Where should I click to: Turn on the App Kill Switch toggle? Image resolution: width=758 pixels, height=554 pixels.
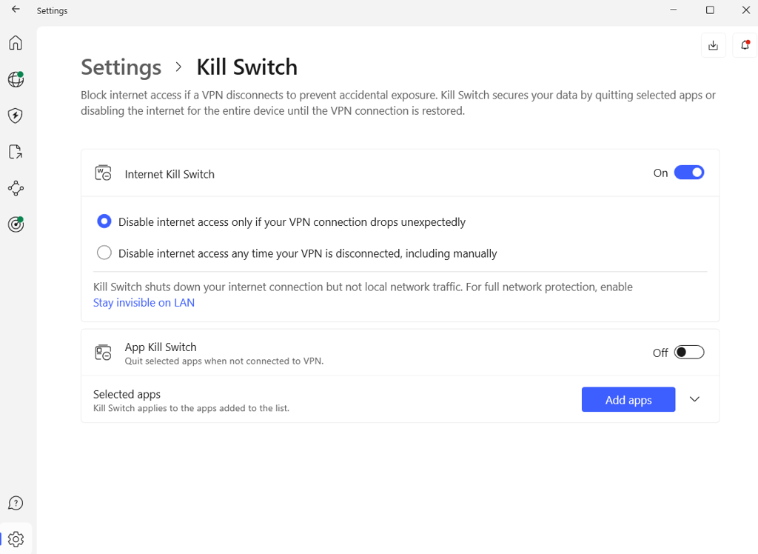tap(689, 353)
